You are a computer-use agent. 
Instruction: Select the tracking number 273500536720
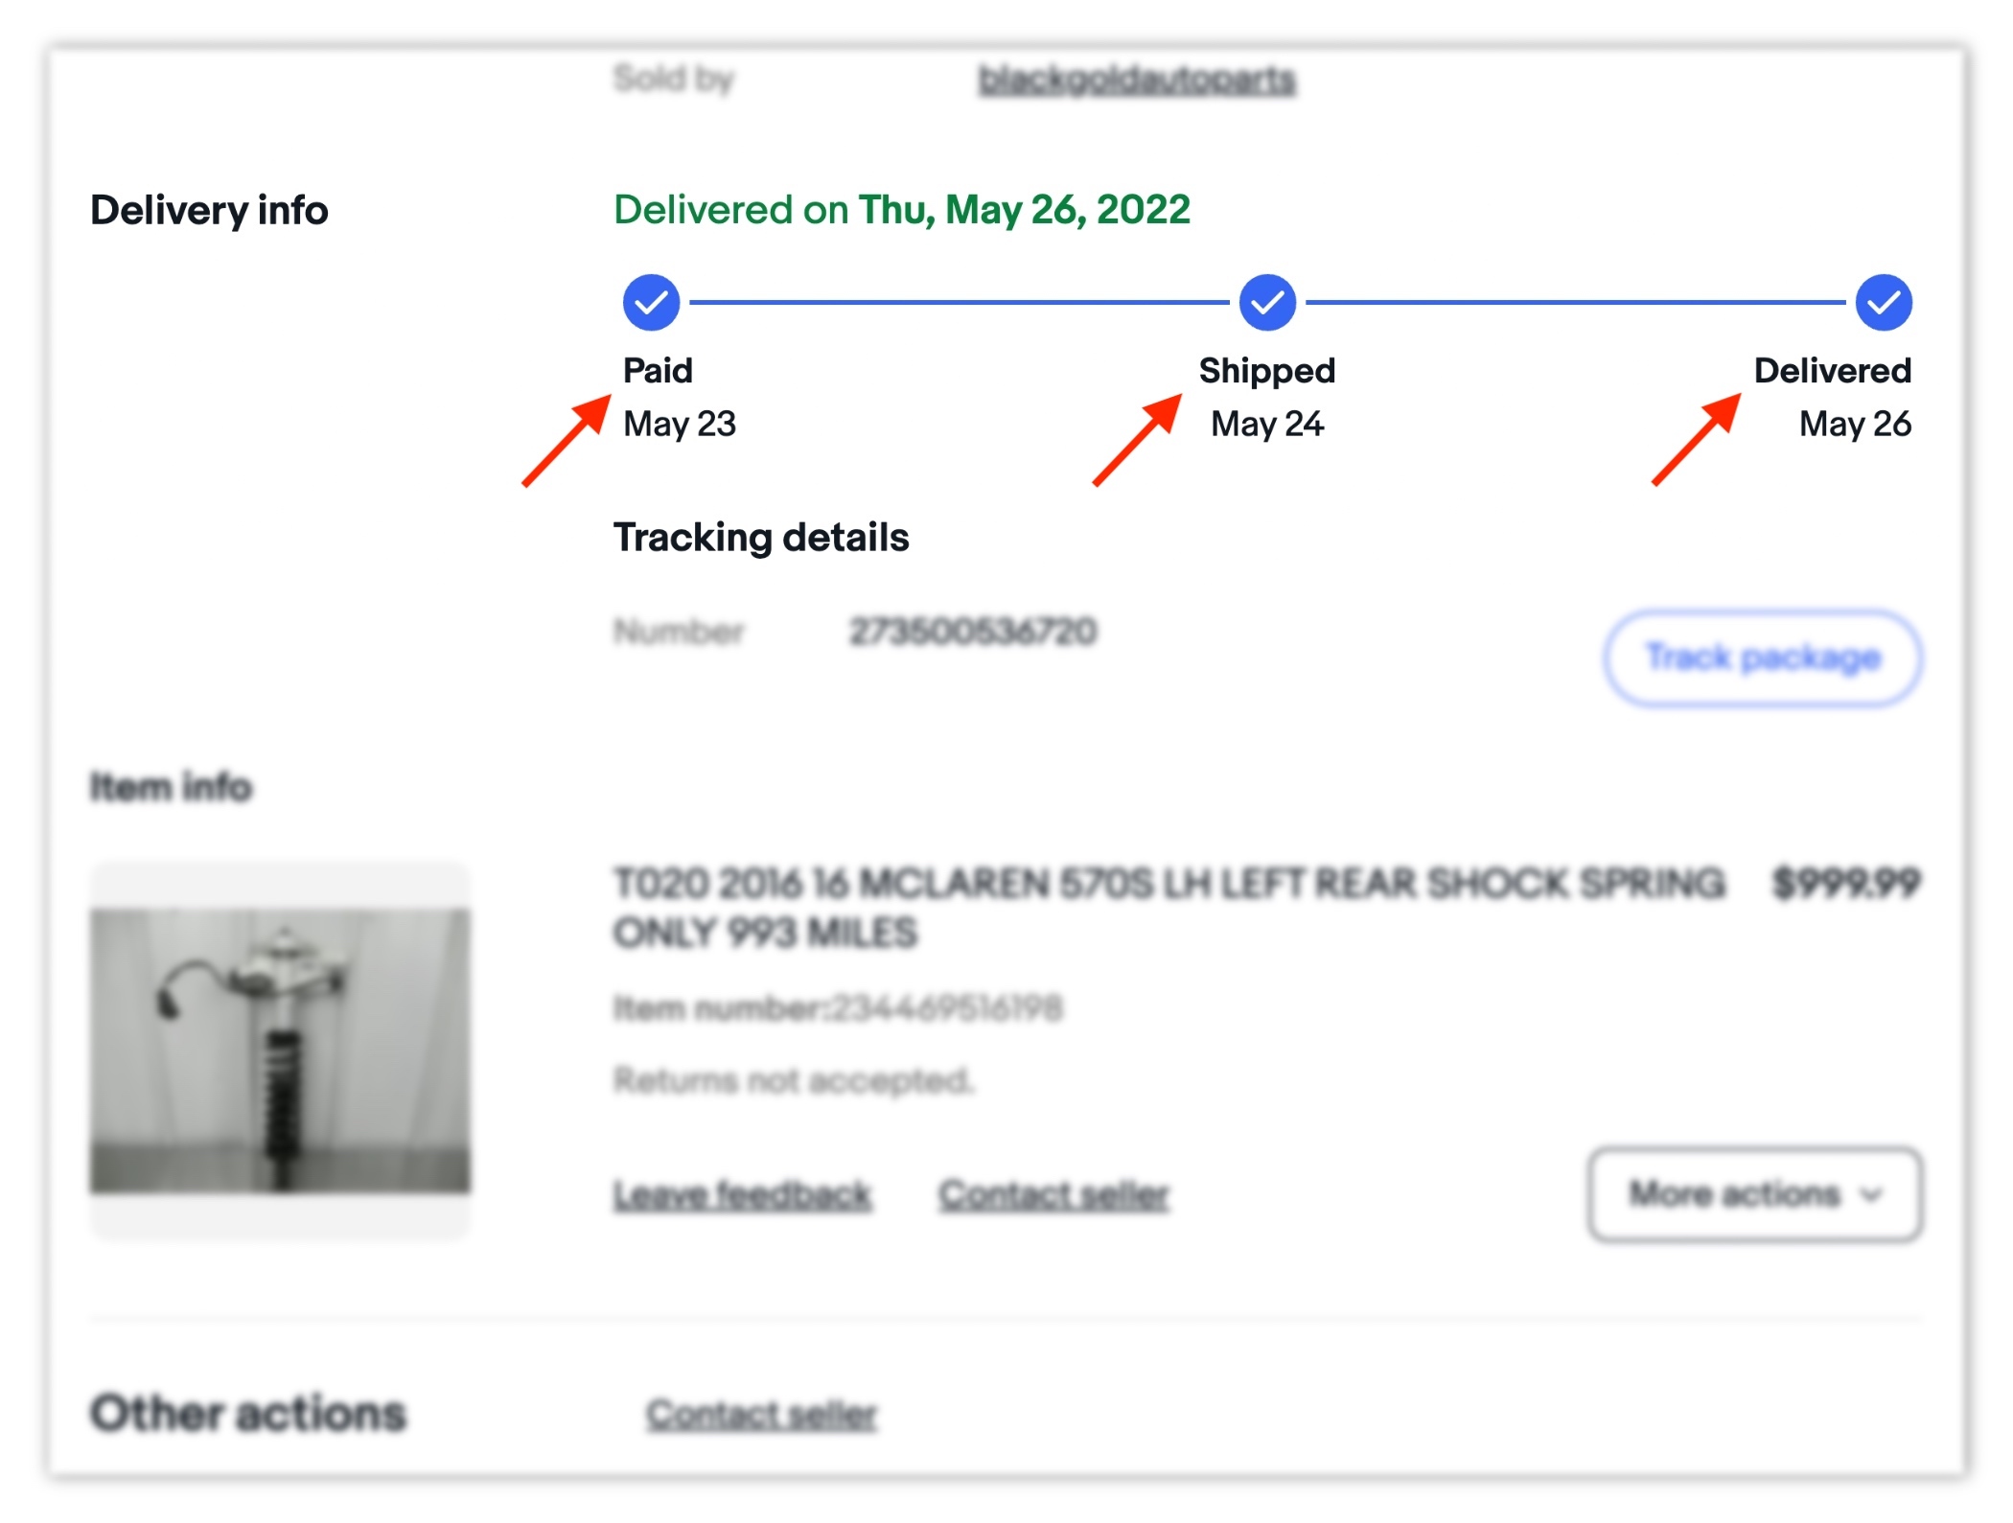(x=973, y=632)
